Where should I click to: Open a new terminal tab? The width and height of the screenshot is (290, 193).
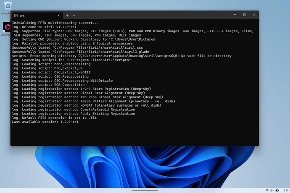click(x=67, y=16)
